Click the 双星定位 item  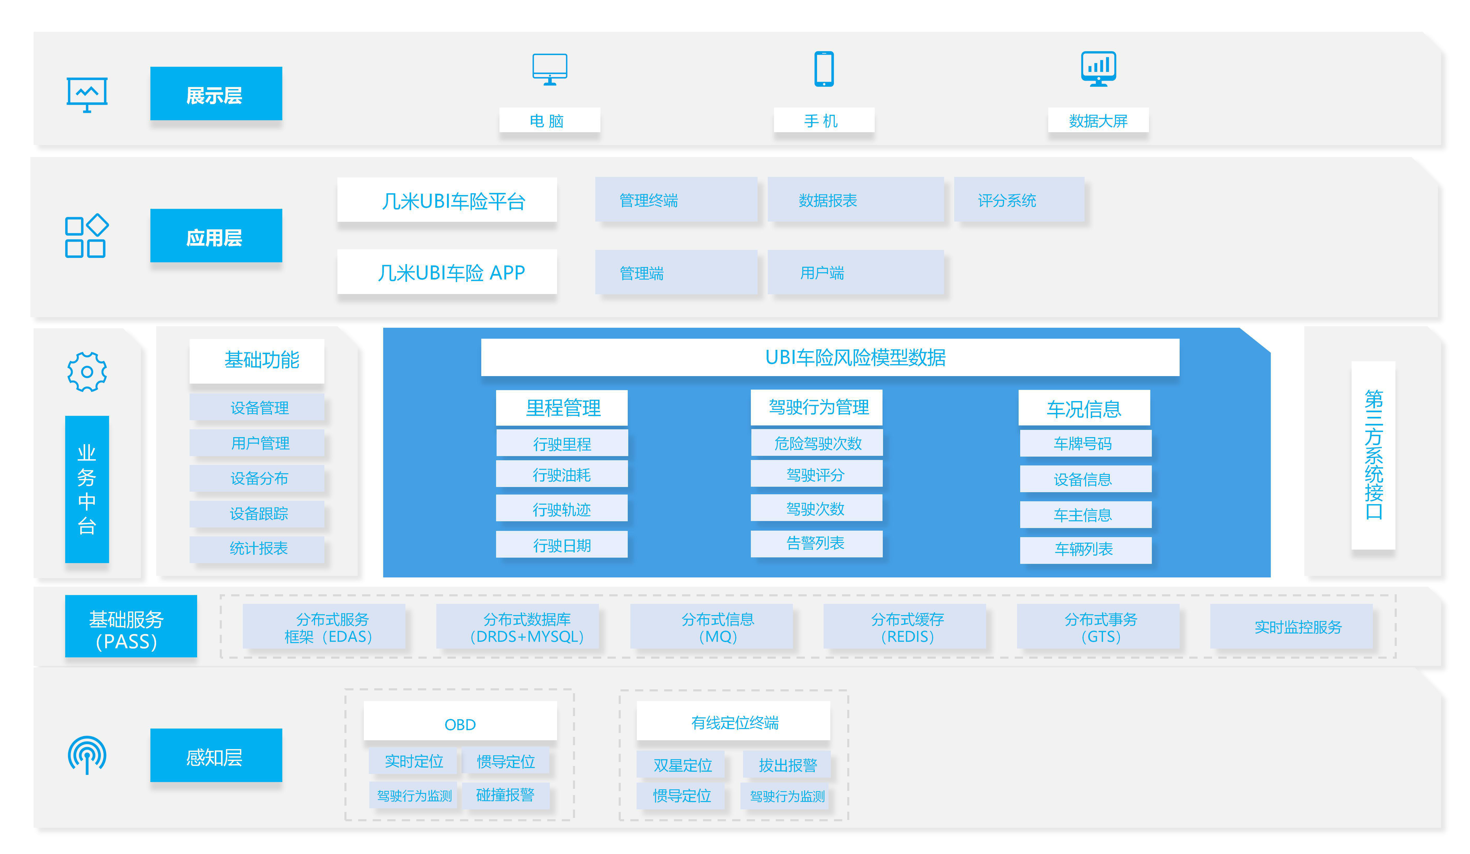pyautogui.click(x=680, y=765)
